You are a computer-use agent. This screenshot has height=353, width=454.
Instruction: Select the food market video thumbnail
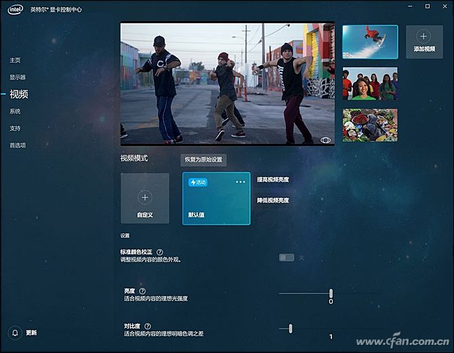[370, 125]
